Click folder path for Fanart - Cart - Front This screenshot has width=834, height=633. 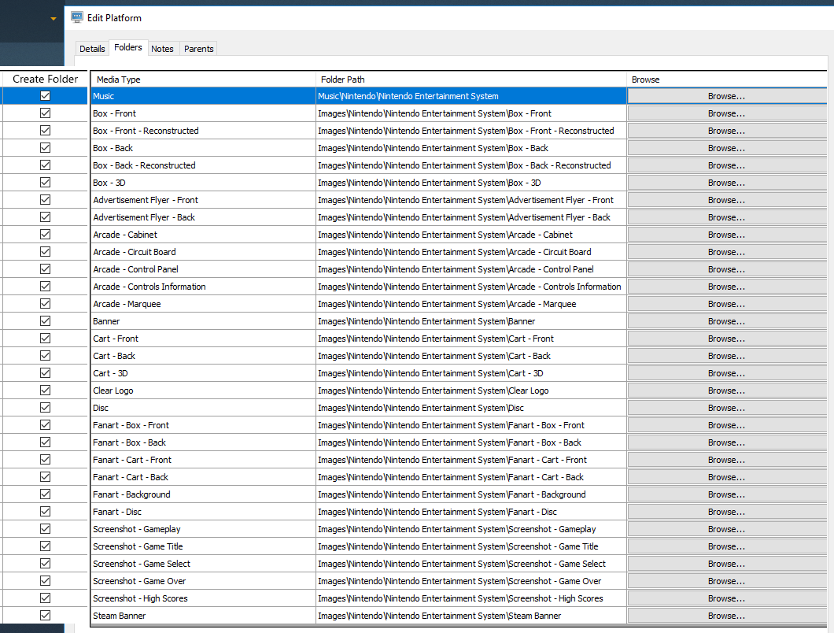[x=471, y=460]
